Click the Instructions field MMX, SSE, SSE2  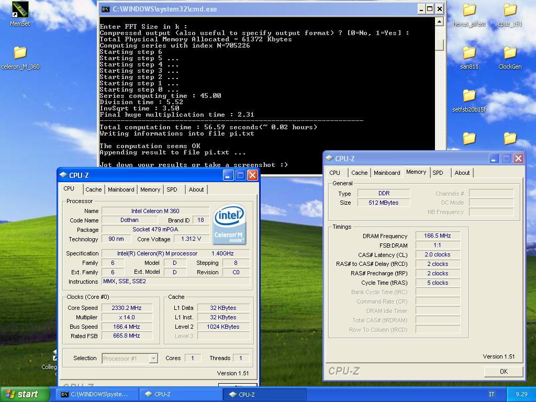(x=176, y=281)
